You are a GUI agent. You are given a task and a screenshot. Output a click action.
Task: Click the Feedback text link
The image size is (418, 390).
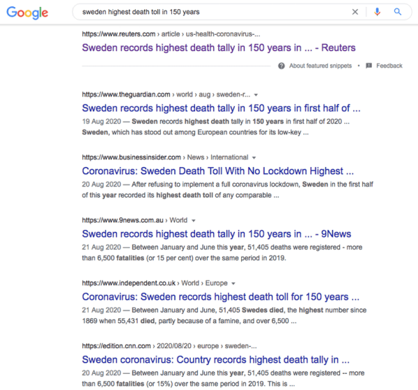point(389,66)
